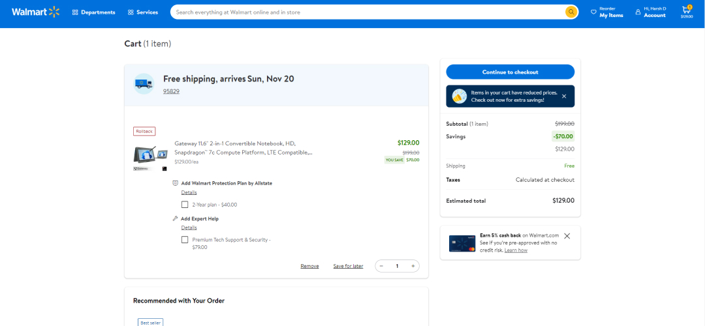View Details for Add Expert Help

189,228
